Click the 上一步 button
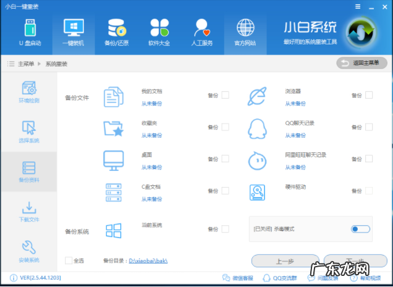Image resolution: width=393 pixels, height=287 pixels. [285, 261]
